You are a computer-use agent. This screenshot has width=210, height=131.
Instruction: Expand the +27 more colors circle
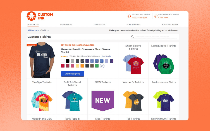coord(102,66)
